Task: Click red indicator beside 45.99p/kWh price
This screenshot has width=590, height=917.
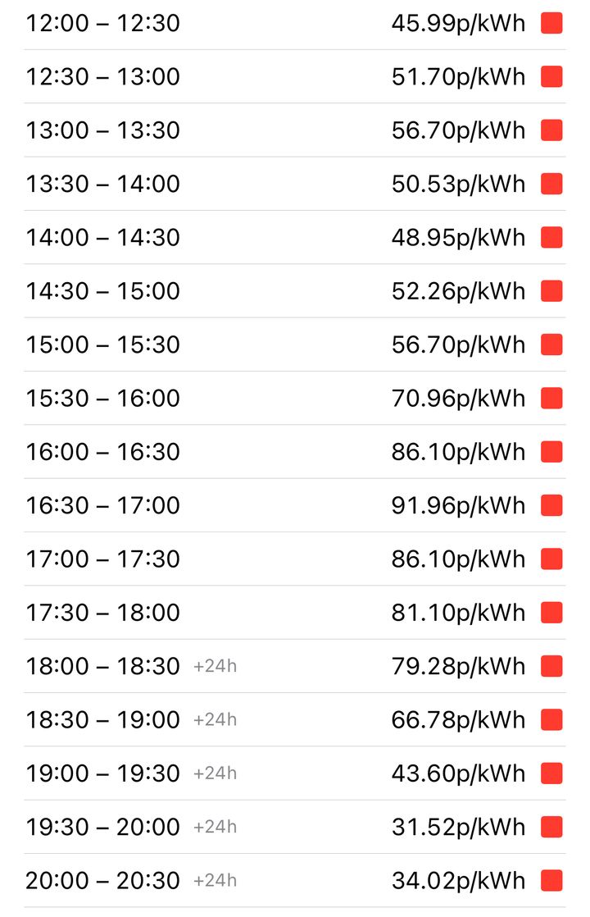Action: click(551, 24)
